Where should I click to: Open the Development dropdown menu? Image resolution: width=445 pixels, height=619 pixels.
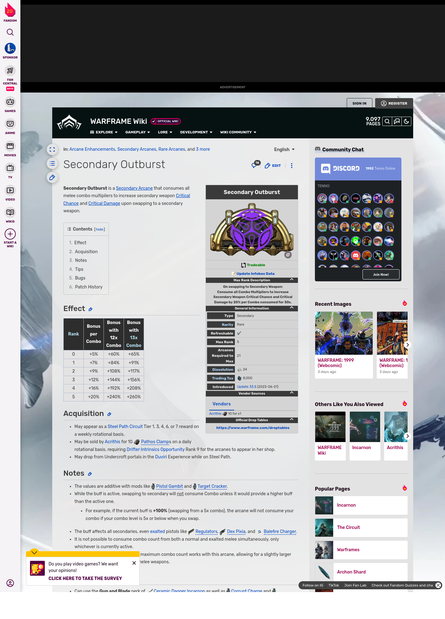coord(196,132)
